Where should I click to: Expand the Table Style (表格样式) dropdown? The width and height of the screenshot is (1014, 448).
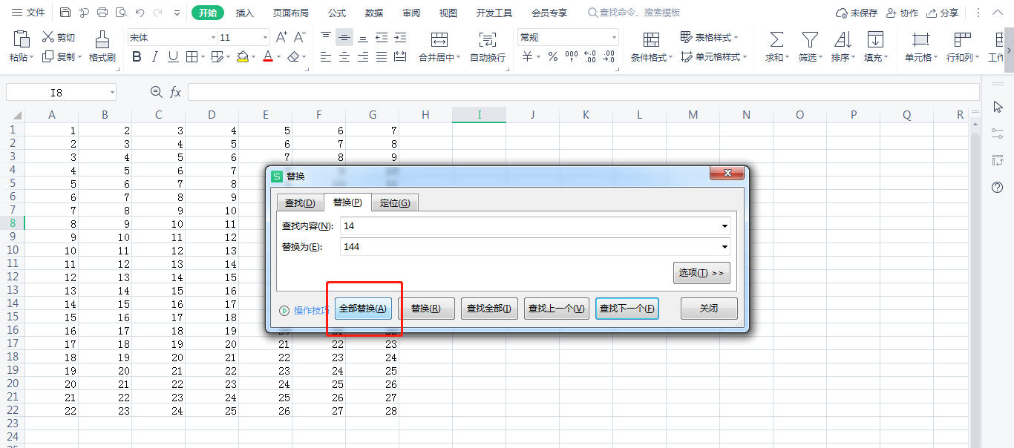point(736,37)
